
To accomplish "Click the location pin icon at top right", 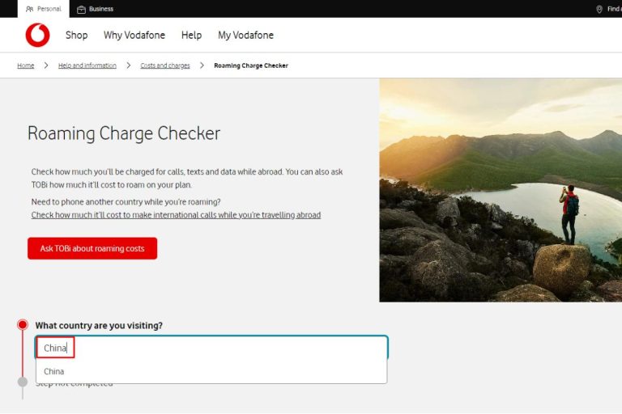I will 599,9.
